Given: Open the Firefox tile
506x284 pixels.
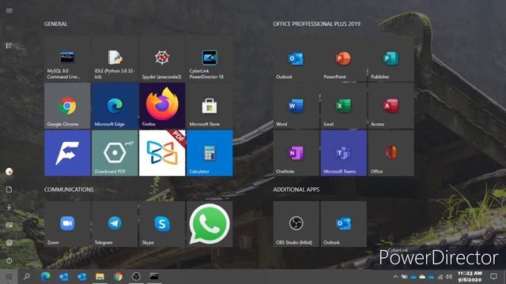Looking at the screenshot, I should click(162, 106).
